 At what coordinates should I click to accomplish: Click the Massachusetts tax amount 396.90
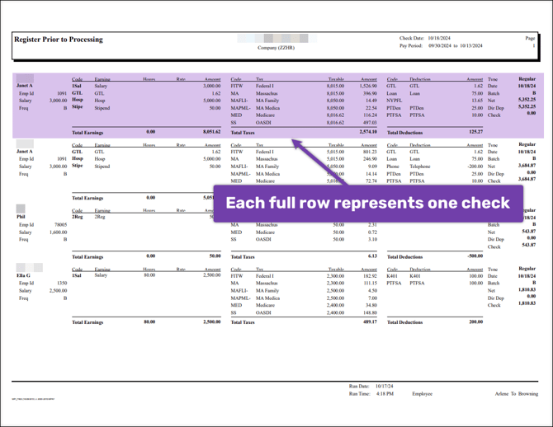coord(371,94)
